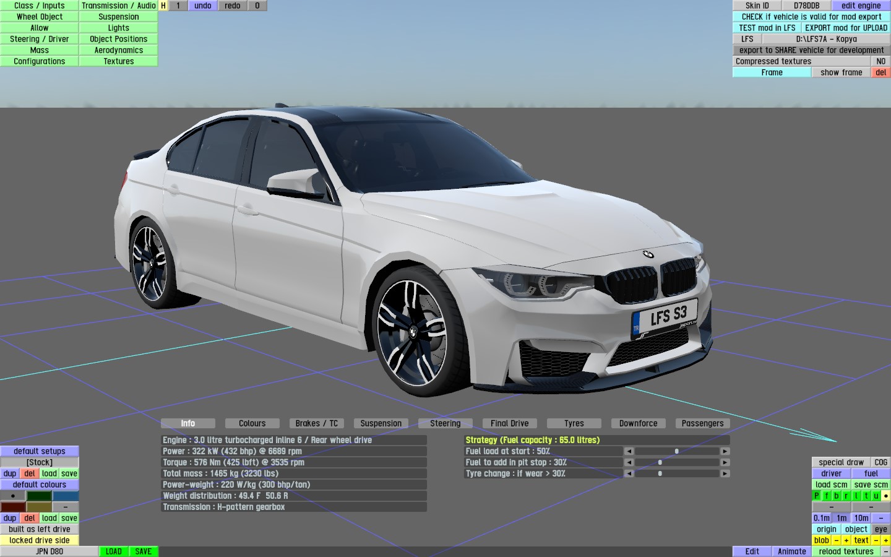Toggle the t view button
891x557 pixels.
click(x=866, y=496)
